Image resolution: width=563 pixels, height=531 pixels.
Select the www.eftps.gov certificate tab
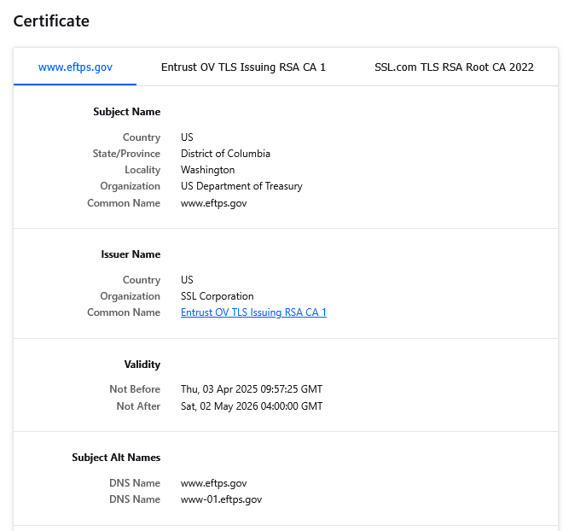[x=75, y=67]
